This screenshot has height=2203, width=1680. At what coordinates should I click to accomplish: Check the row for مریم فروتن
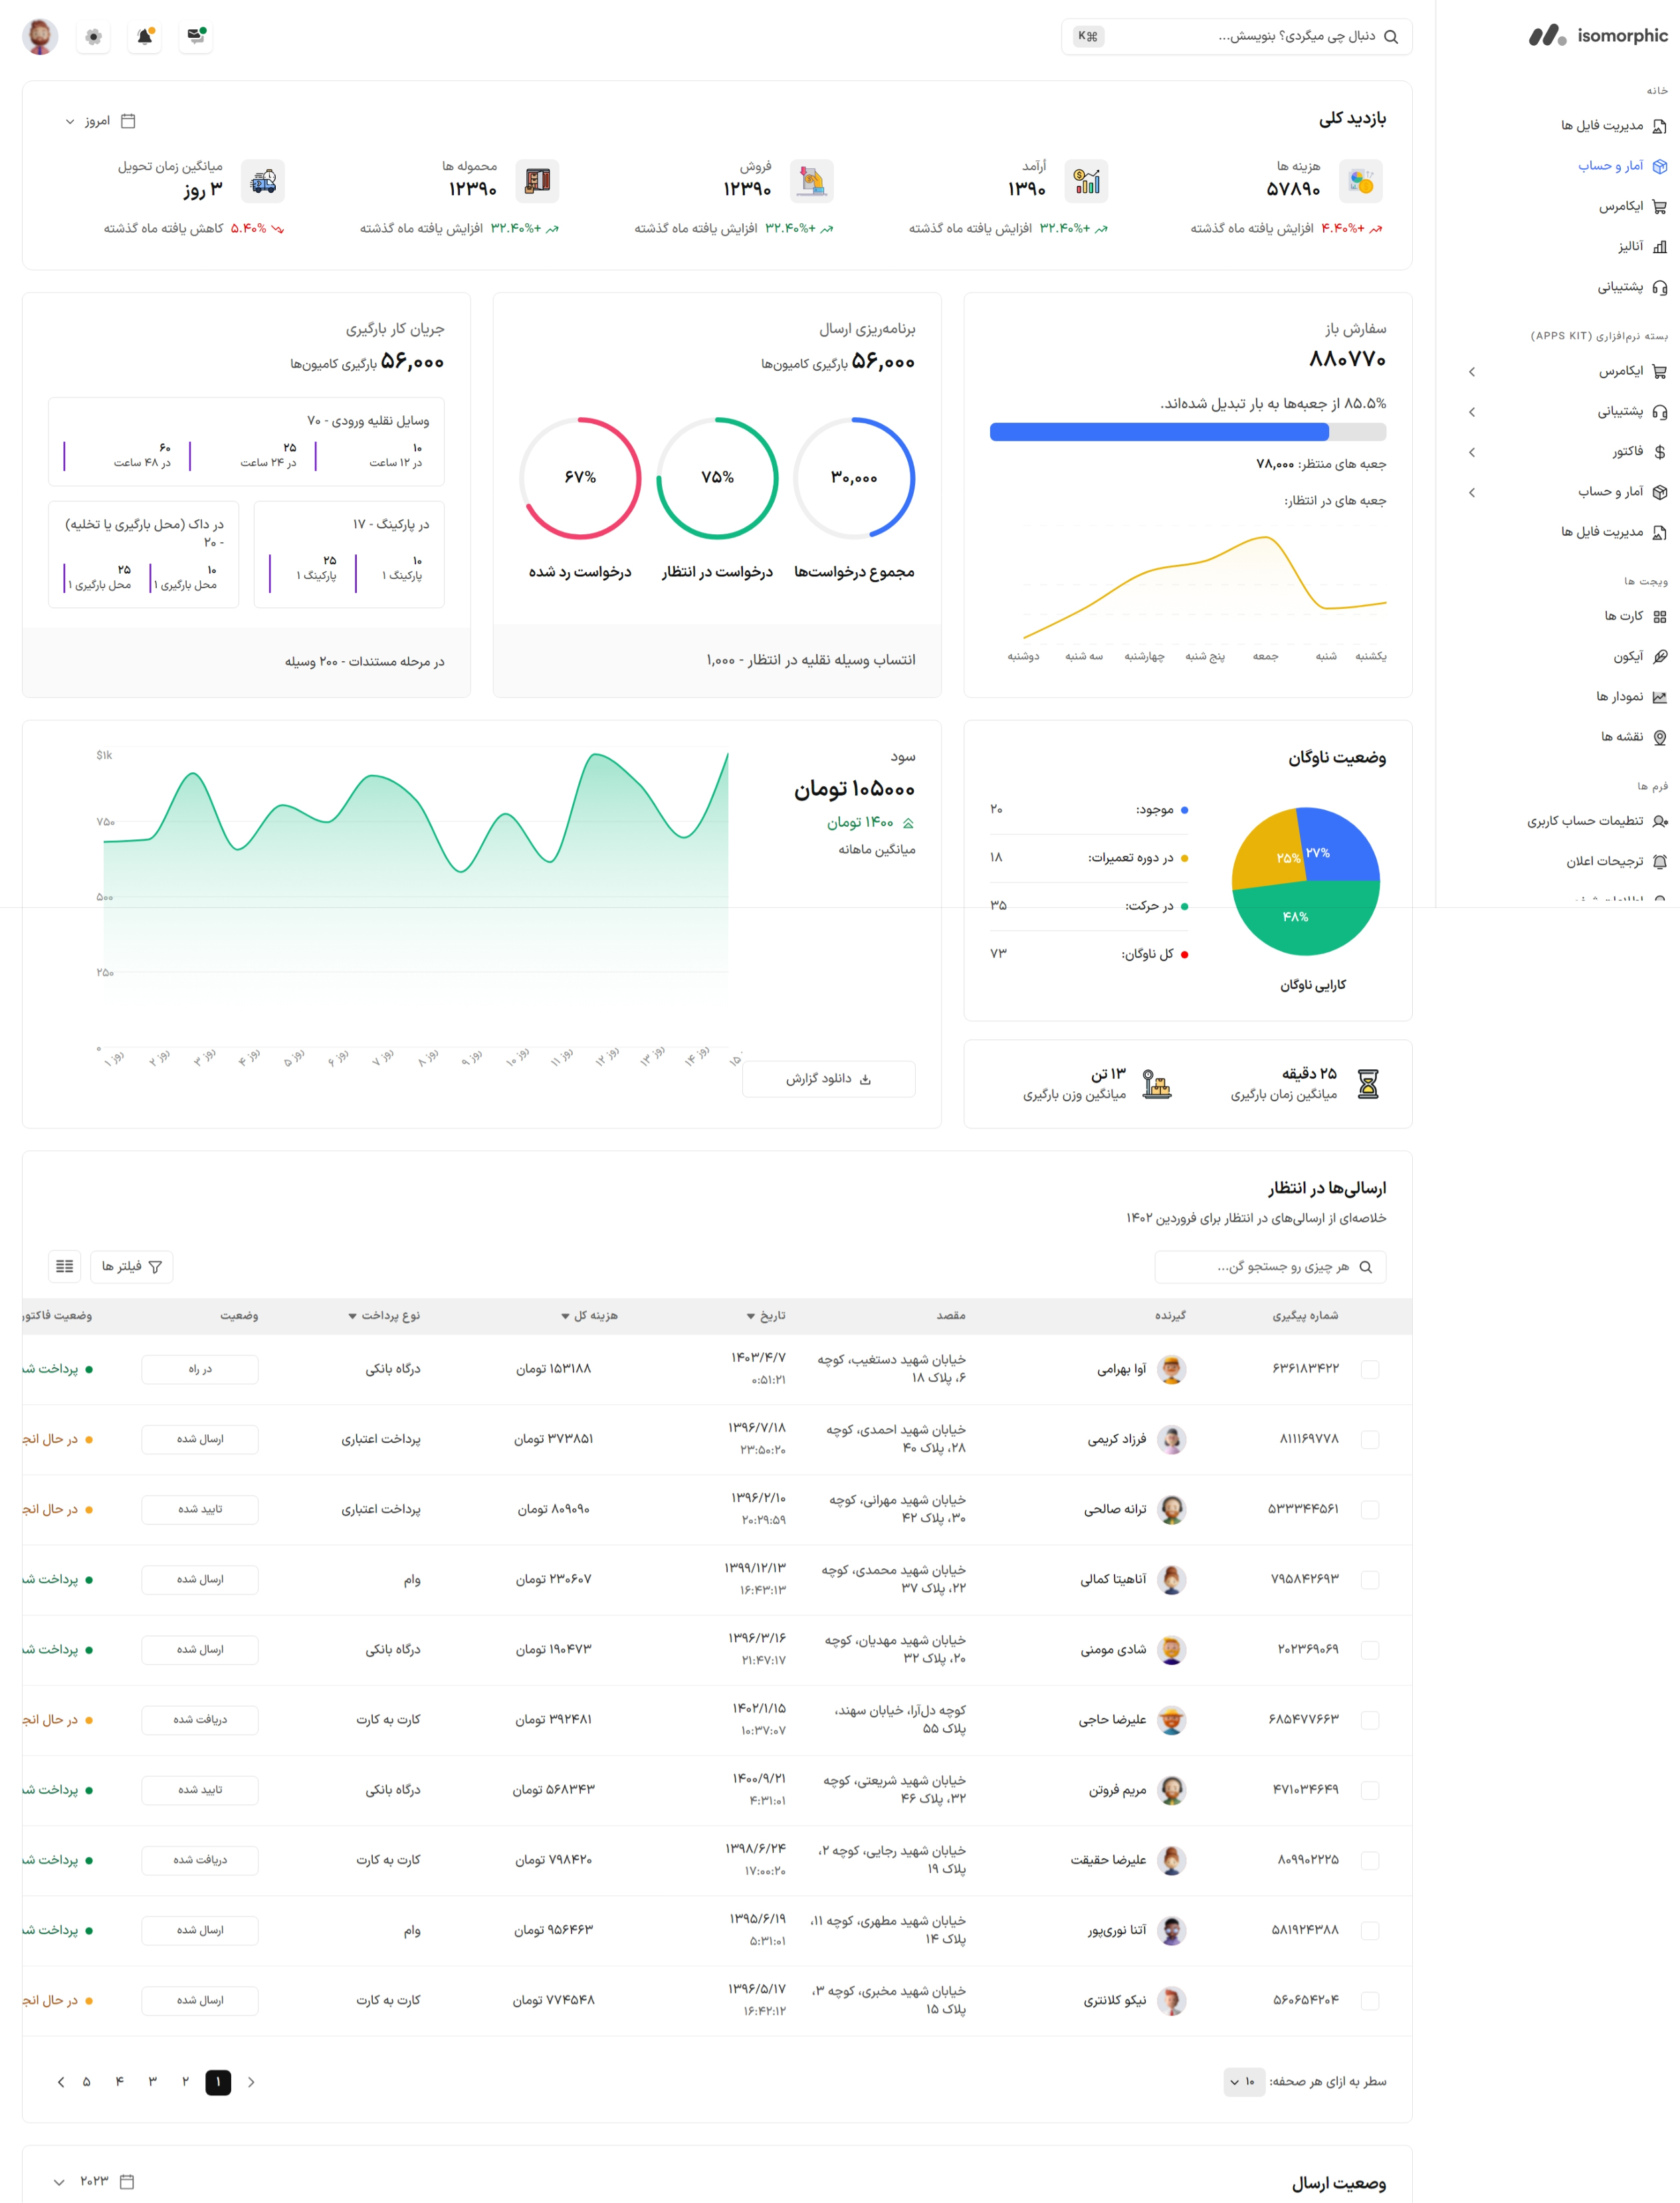click(x=1370, y=1790)
